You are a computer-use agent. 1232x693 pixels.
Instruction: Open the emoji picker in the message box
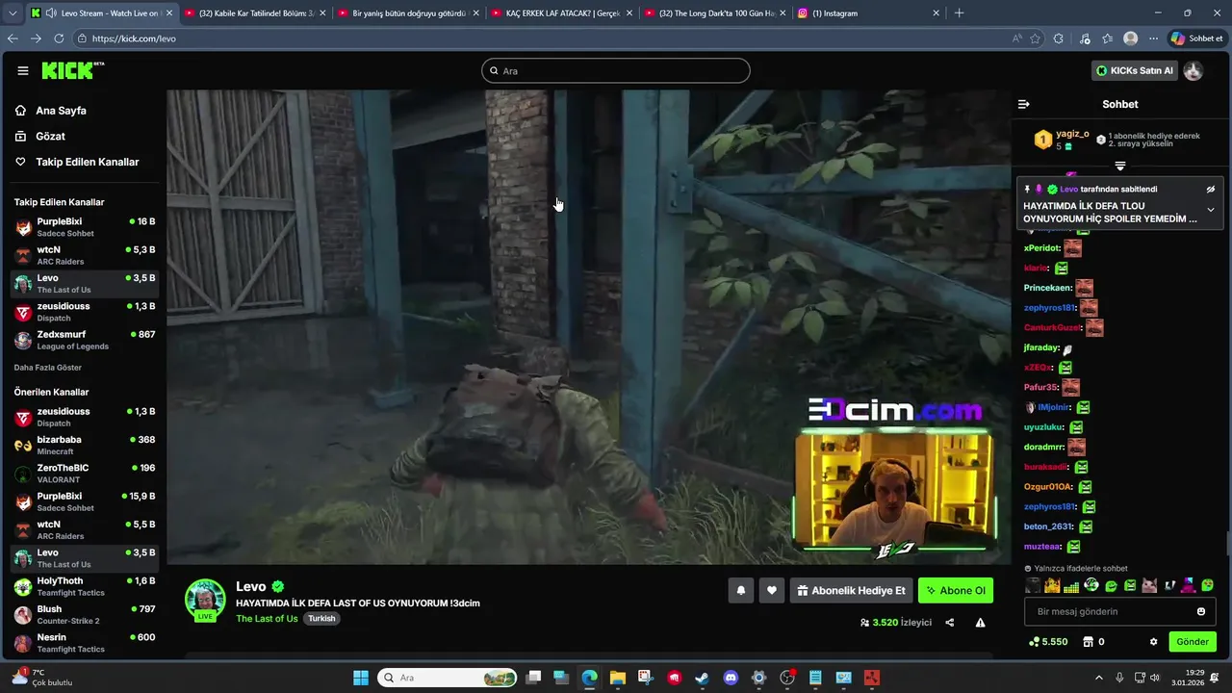pos(1200,611)
